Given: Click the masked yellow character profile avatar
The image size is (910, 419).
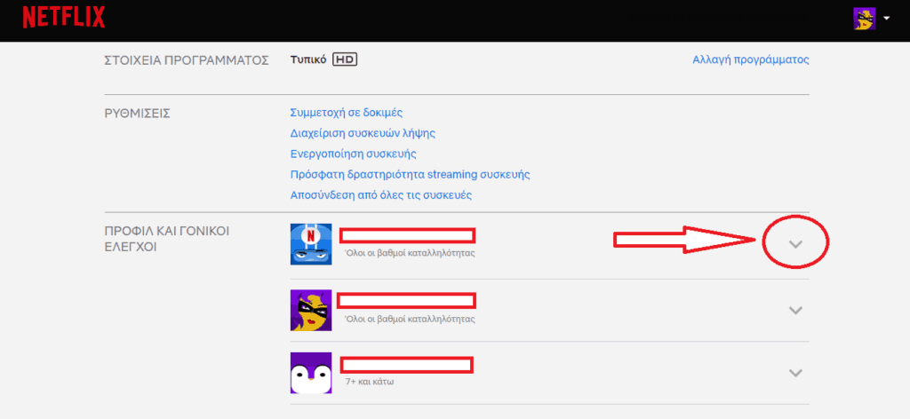Looking at the screenshot, I should tap(311, 310).
